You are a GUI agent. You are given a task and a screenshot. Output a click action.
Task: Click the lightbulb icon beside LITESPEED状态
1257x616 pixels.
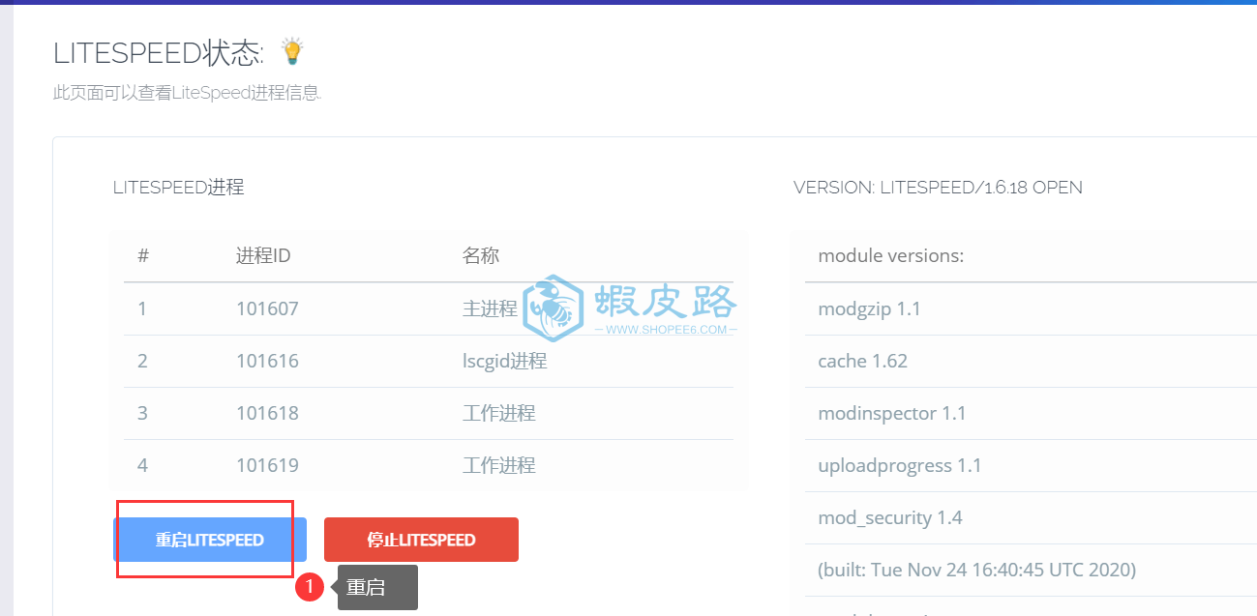pos(291,51)
